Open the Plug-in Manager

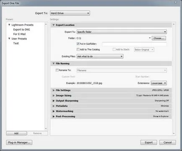[x=19, y=143]
